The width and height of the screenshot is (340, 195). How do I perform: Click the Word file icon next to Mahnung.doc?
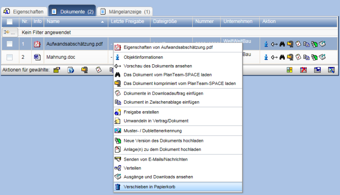[x=37, y=57]
